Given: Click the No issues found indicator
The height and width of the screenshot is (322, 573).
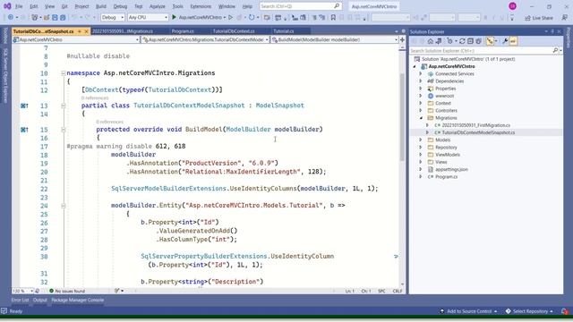Looking at the screenshot, I should coord(67,291).
